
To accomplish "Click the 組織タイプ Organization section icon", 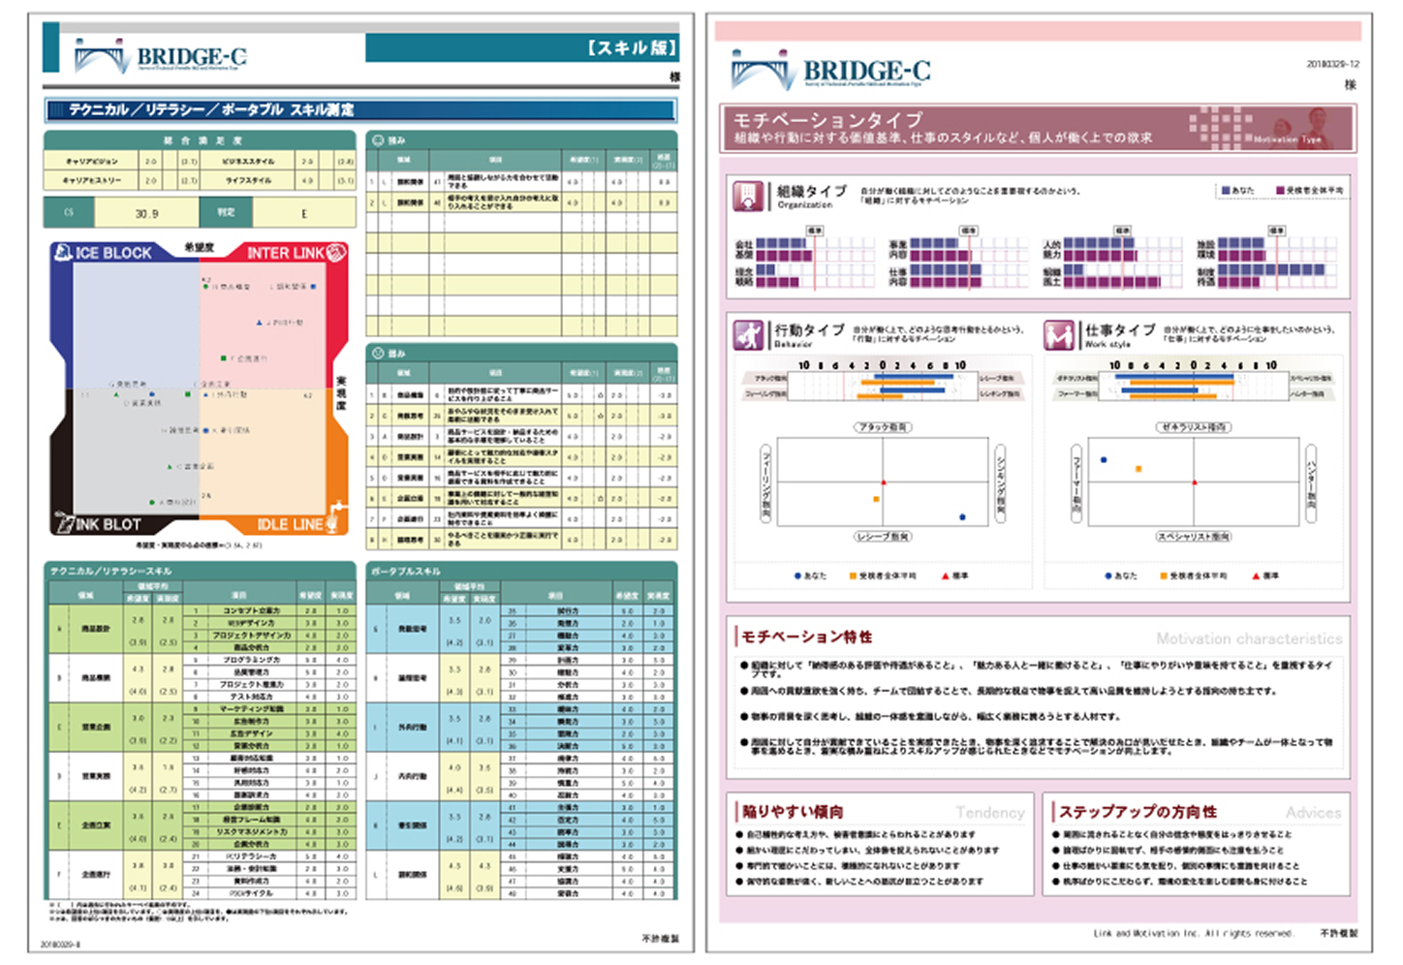I will point(747,196).
